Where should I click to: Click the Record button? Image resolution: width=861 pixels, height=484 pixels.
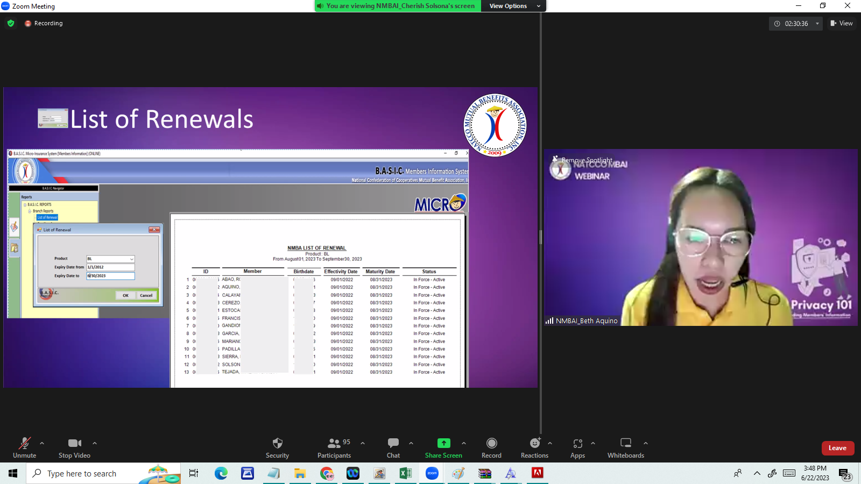[491, 447]
